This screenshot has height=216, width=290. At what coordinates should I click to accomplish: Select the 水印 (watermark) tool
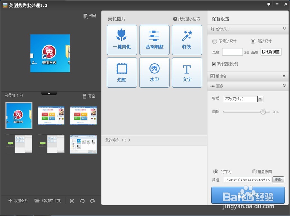154,72
